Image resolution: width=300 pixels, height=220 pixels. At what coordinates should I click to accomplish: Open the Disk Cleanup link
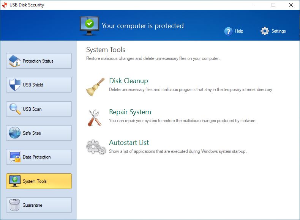click(129, 81)
